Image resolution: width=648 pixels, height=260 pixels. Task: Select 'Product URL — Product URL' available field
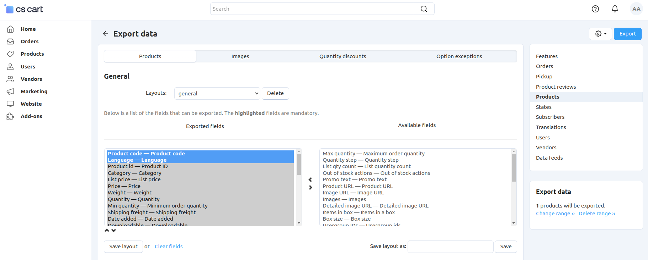coord(358,186)
